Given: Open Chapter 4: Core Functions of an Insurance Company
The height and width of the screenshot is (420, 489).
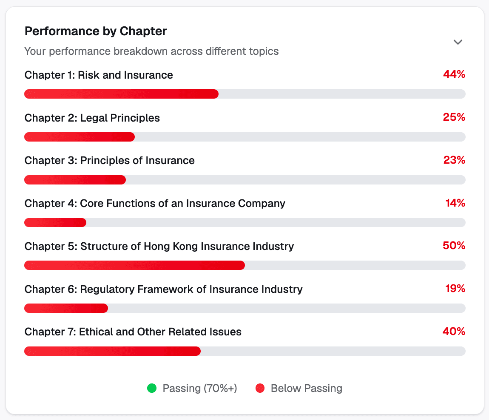Looking at the screenshot, I should click(x=155, y=203).
